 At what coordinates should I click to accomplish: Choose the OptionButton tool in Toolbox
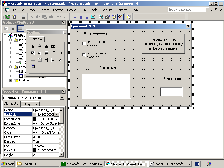click(40, 53)
